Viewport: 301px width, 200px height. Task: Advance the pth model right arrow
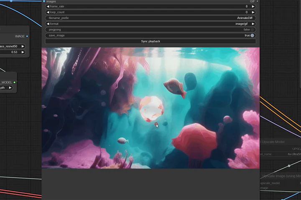(10, 87)
